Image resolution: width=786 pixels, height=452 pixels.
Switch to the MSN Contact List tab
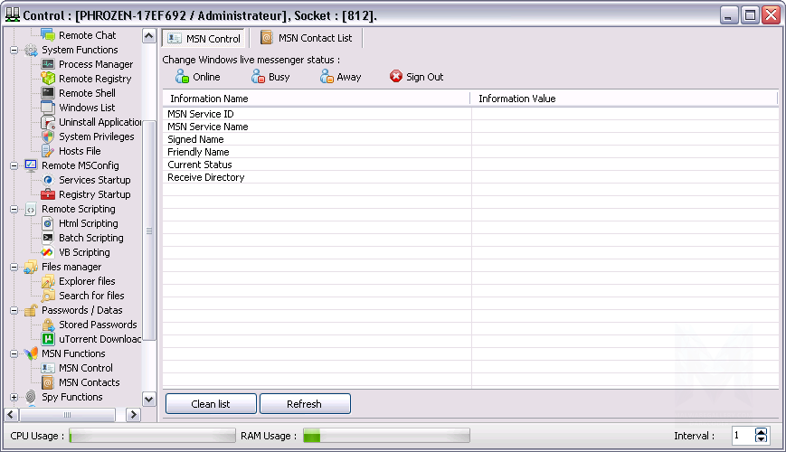[x=306, y=38]
